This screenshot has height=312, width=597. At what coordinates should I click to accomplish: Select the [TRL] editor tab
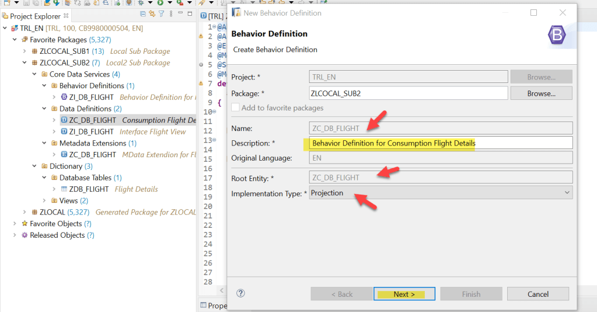[x=213, y=16]
